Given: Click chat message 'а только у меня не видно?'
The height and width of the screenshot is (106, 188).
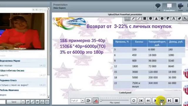Looking at the screenshot, I should [14, 85].
